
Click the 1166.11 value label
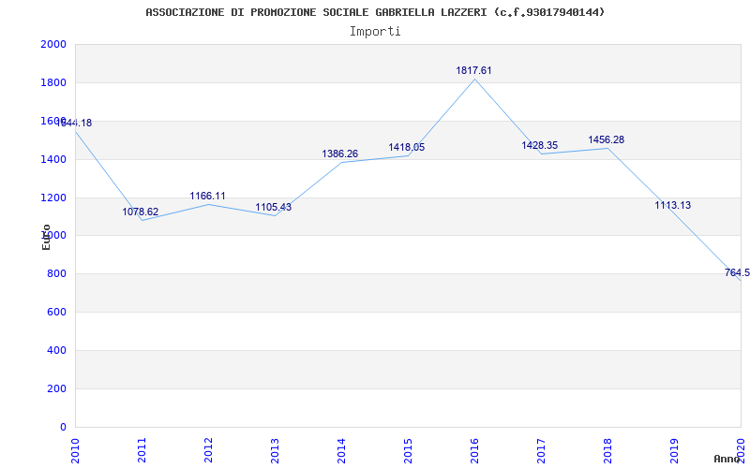(207, 197)
